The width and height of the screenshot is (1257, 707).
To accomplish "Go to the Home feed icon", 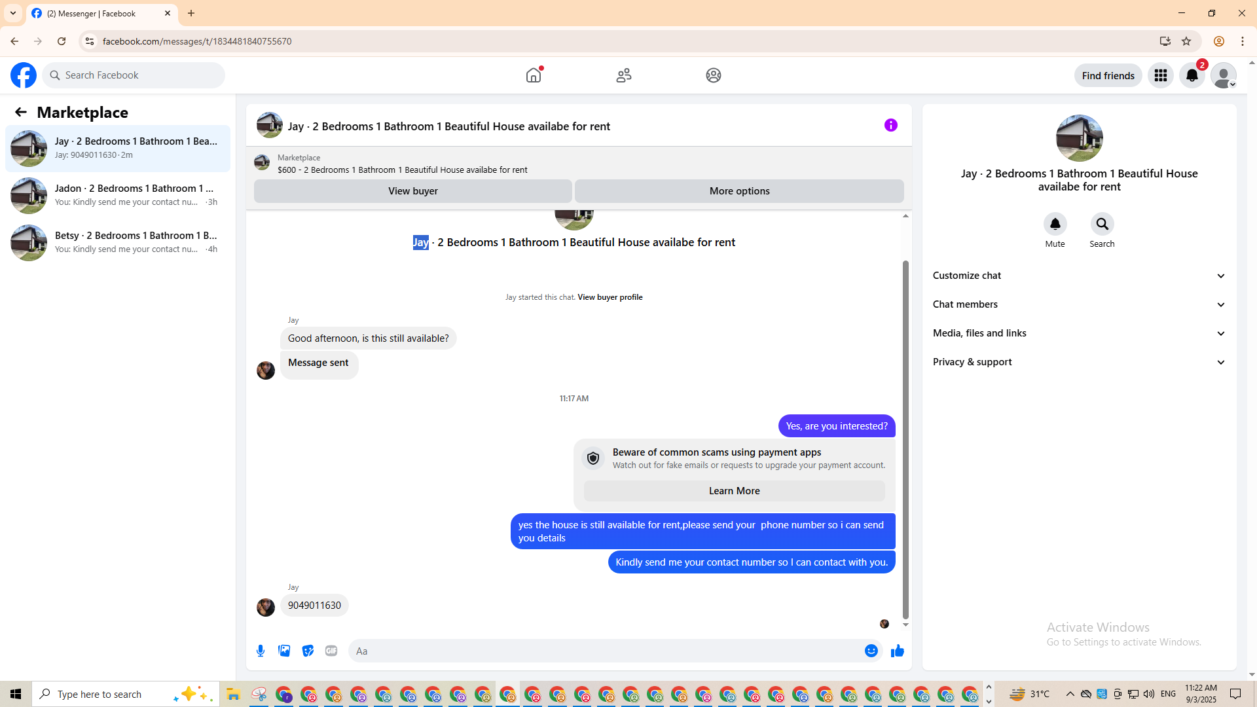I will [x=534, y=75].
